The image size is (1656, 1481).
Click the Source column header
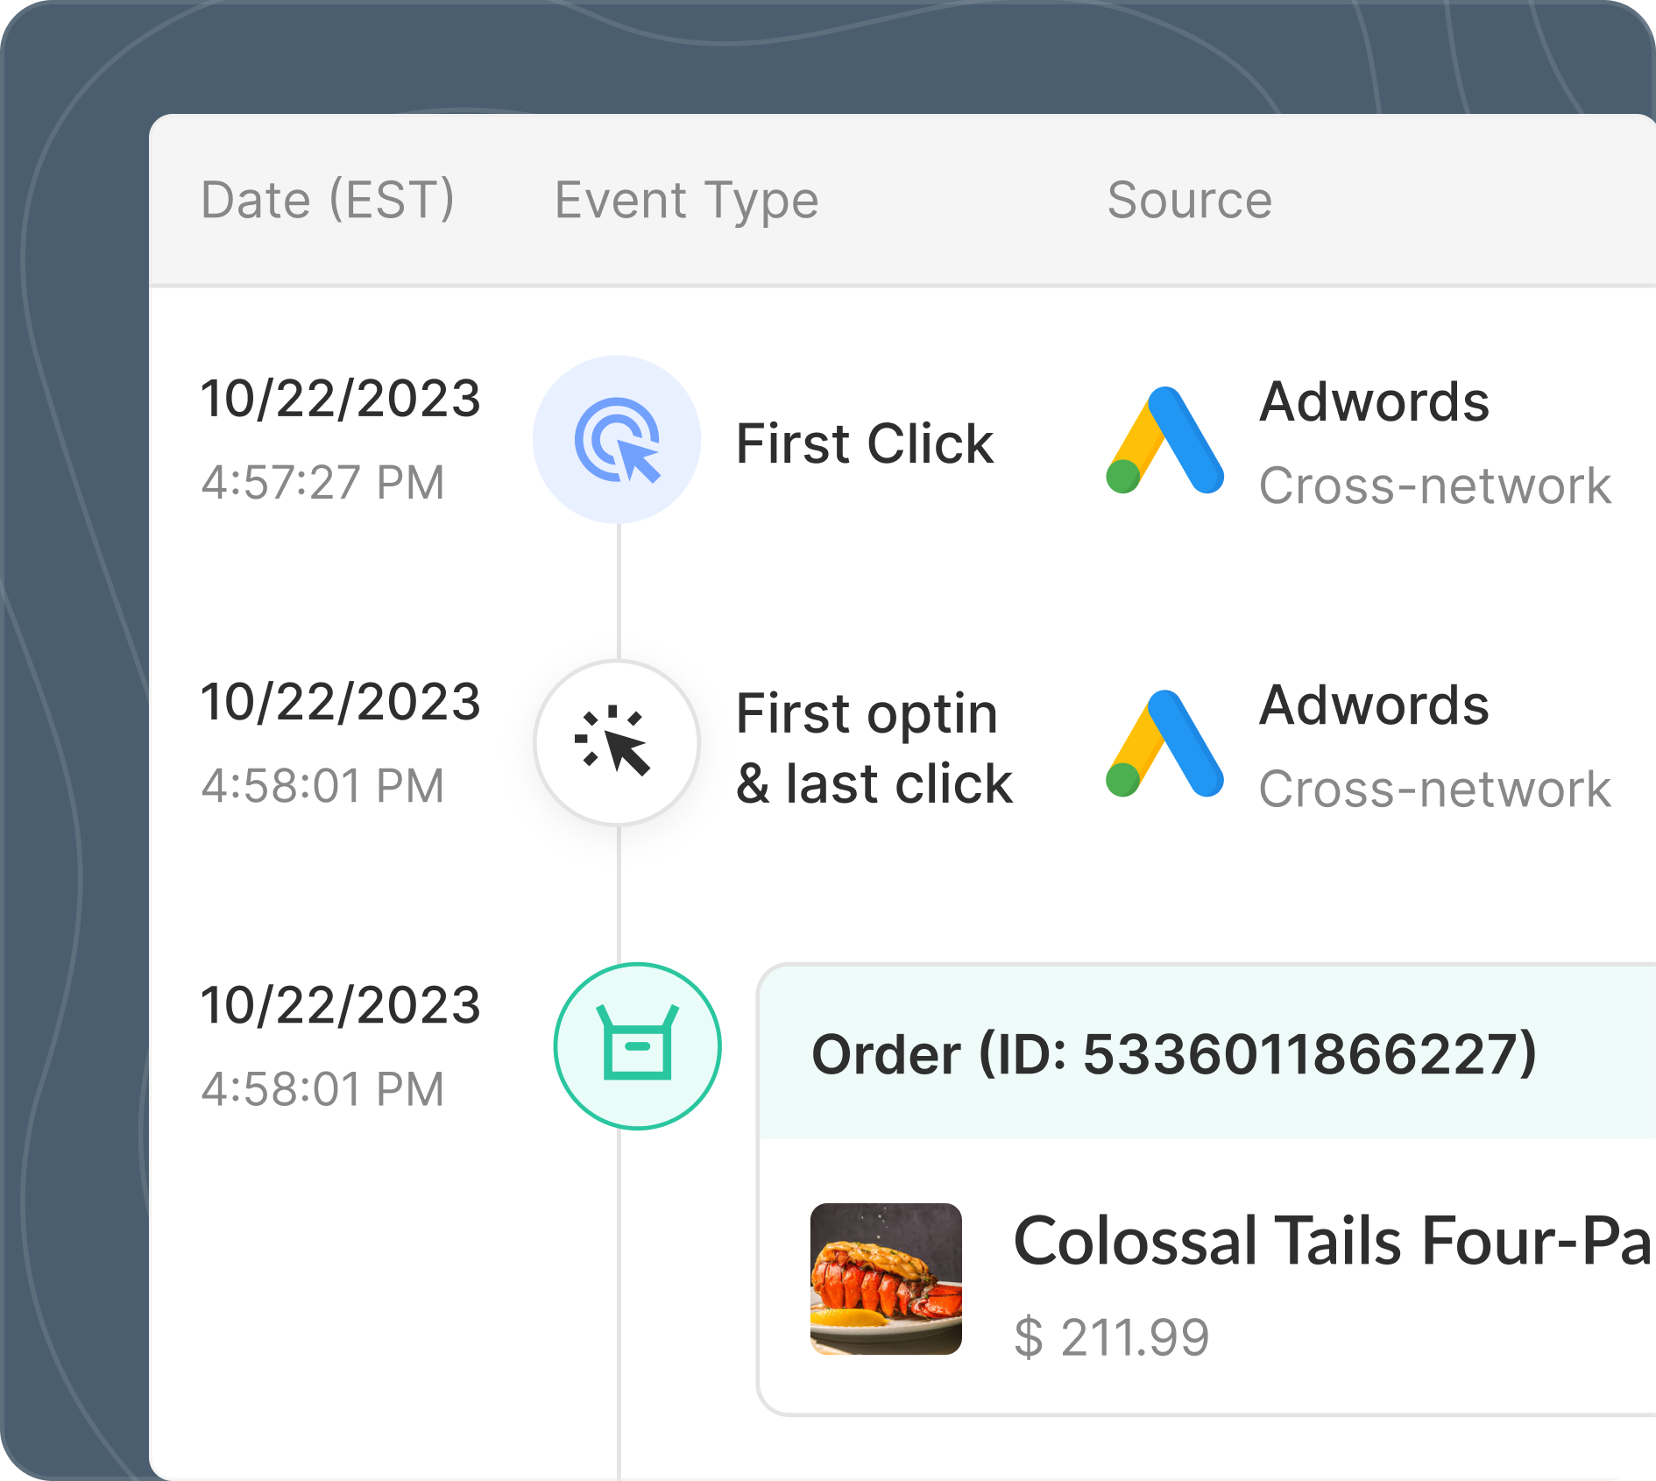tap(1189, 200)
